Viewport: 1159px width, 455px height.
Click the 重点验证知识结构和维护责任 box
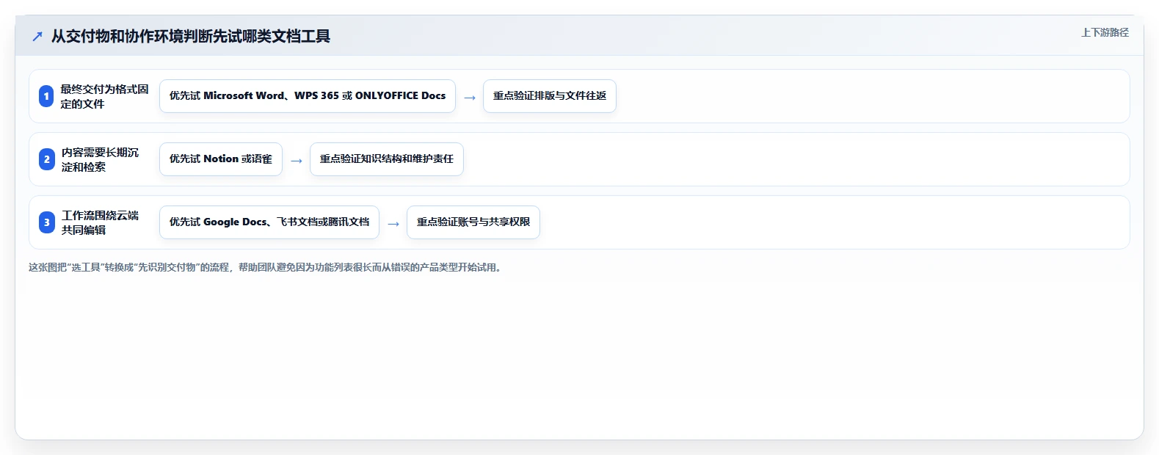[387, 159]
